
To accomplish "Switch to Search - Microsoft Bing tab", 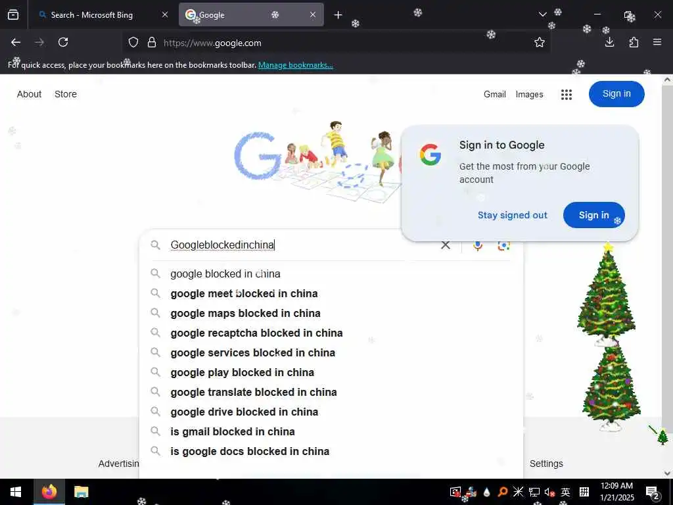I will 92,15.
